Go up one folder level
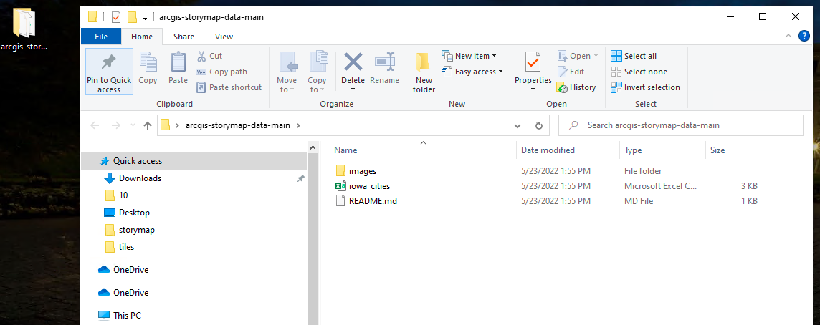Screen dimensions: 820x325 148,125
